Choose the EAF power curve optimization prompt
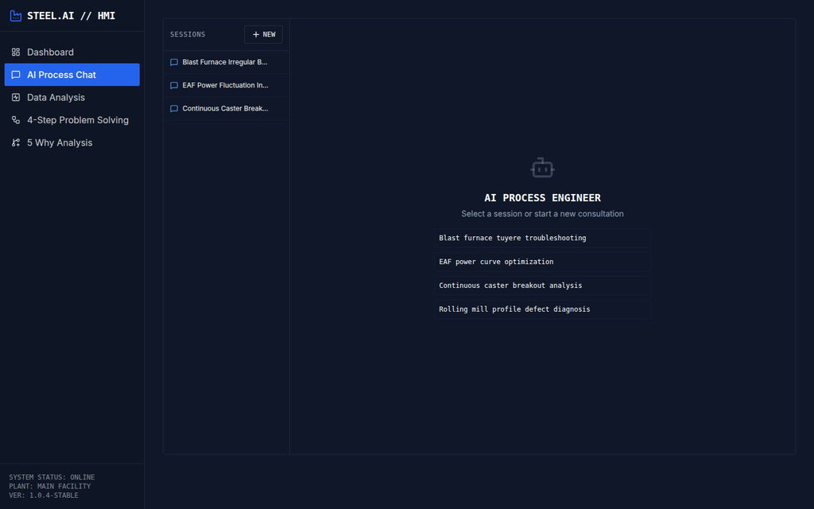 click(541, 261)
